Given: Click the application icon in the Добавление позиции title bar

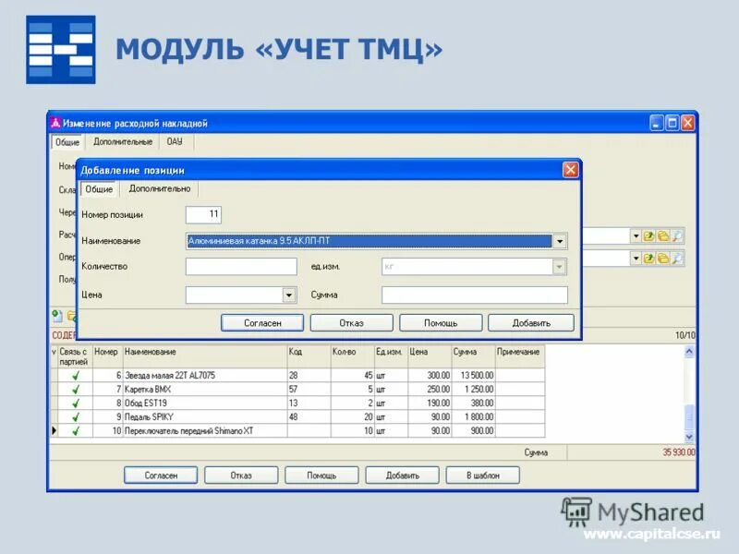Looking at the screenshot, I should pos(85,170).
